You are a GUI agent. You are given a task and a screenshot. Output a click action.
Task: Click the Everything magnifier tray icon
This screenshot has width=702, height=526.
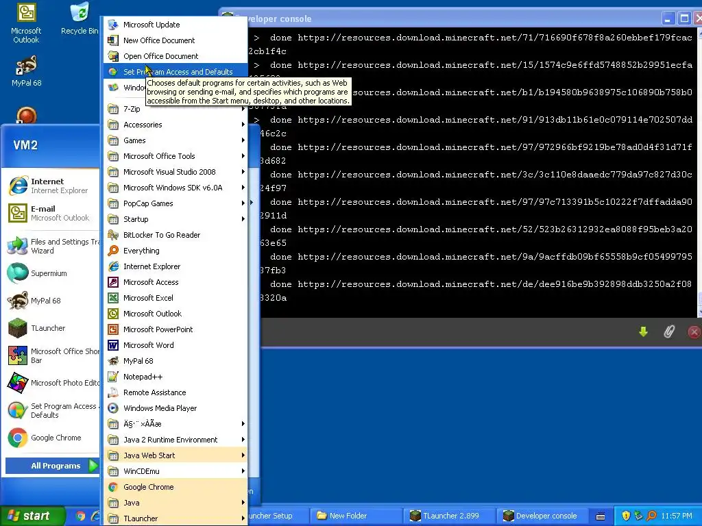(x=651, y=516)
